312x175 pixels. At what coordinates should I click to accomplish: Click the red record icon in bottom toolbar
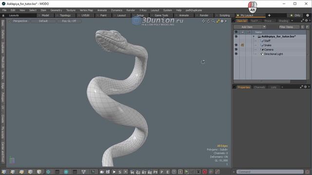[205, 172]
